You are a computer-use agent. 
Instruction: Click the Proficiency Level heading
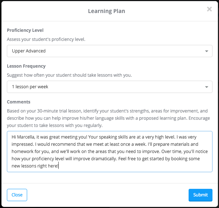(x=25, y=30)
